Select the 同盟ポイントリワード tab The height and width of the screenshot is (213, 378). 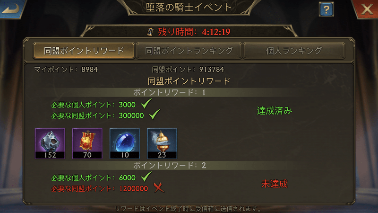[84, 51]
